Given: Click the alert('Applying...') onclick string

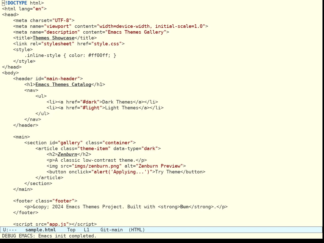Looking at the screenshot, I should pos(122,172).
